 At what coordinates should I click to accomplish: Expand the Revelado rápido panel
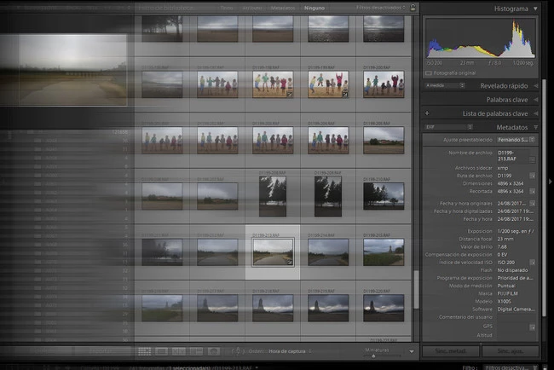point(535,85)
